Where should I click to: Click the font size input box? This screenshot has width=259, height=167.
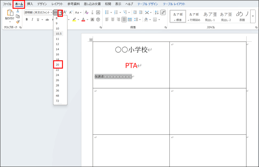(x=56, y=13)
